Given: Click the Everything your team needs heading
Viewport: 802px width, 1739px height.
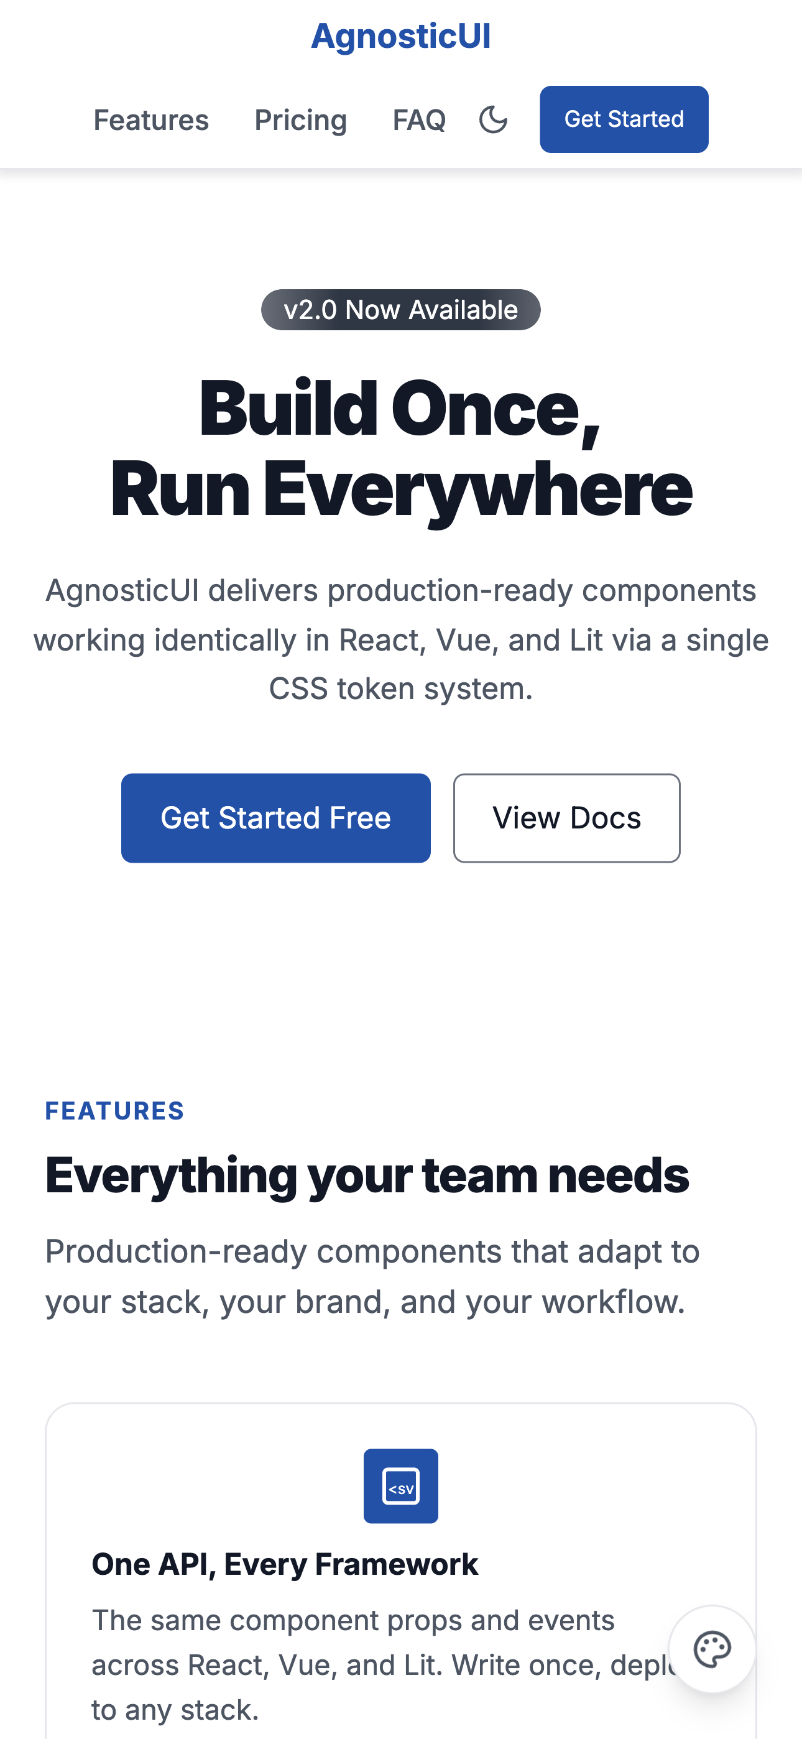Looking at the screenshot, I should point(367,1176).
